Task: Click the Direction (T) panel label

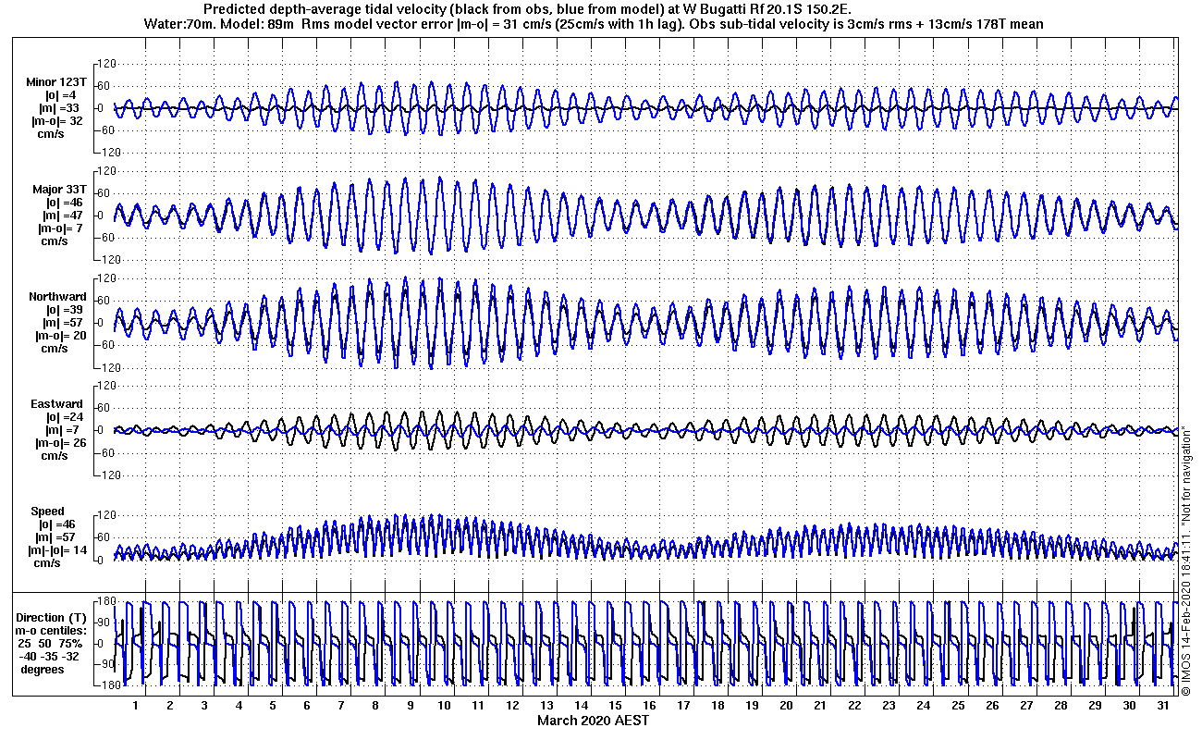Action: tap(53, 618)
